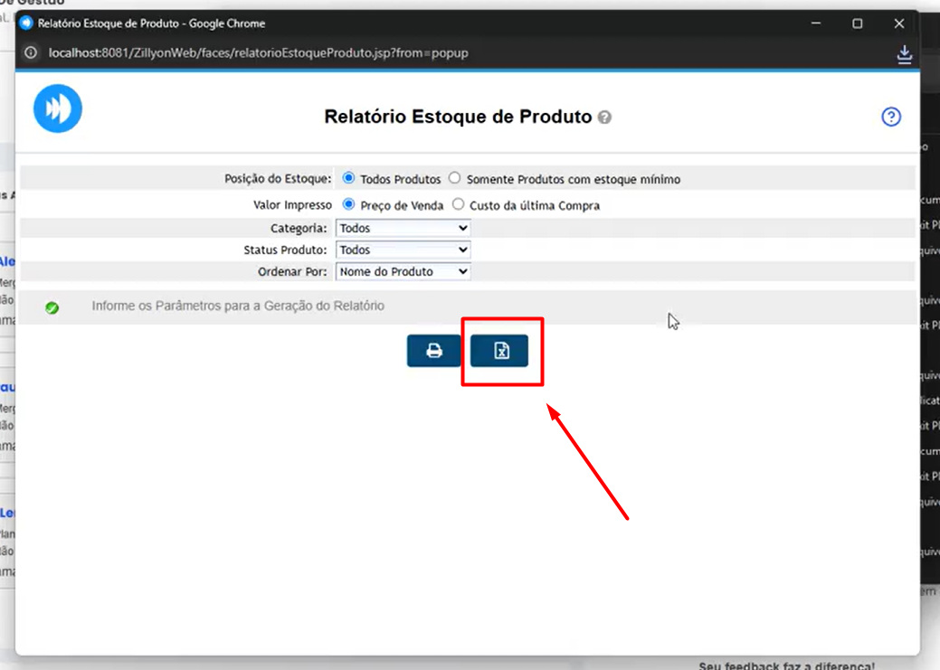Open the Categoria dropdown

click(x=403, y=229)
